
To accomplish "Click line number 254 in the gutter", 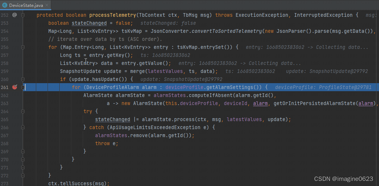I will 5,31.
